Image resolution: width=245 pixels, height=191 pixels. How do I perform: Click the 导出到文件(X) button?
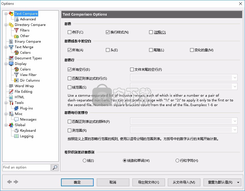click(149, 182)
